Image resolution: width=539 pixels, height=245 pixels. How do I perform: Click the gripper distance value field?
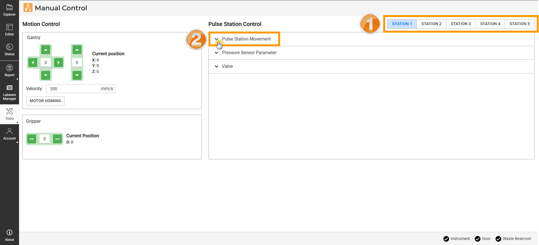pyautogui.click(x=45, y=139)
